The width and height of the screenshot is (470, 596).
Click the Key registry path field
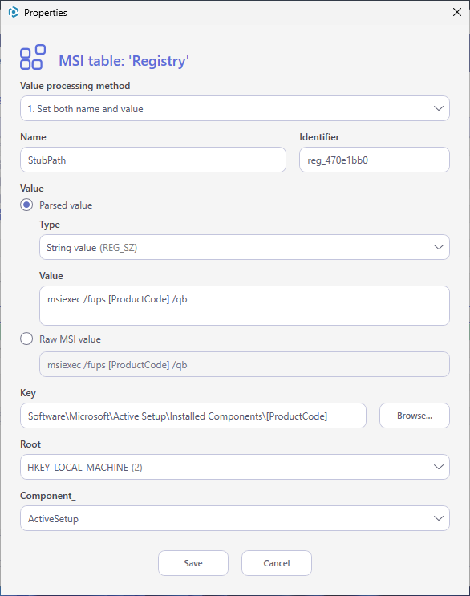(193, 416)
